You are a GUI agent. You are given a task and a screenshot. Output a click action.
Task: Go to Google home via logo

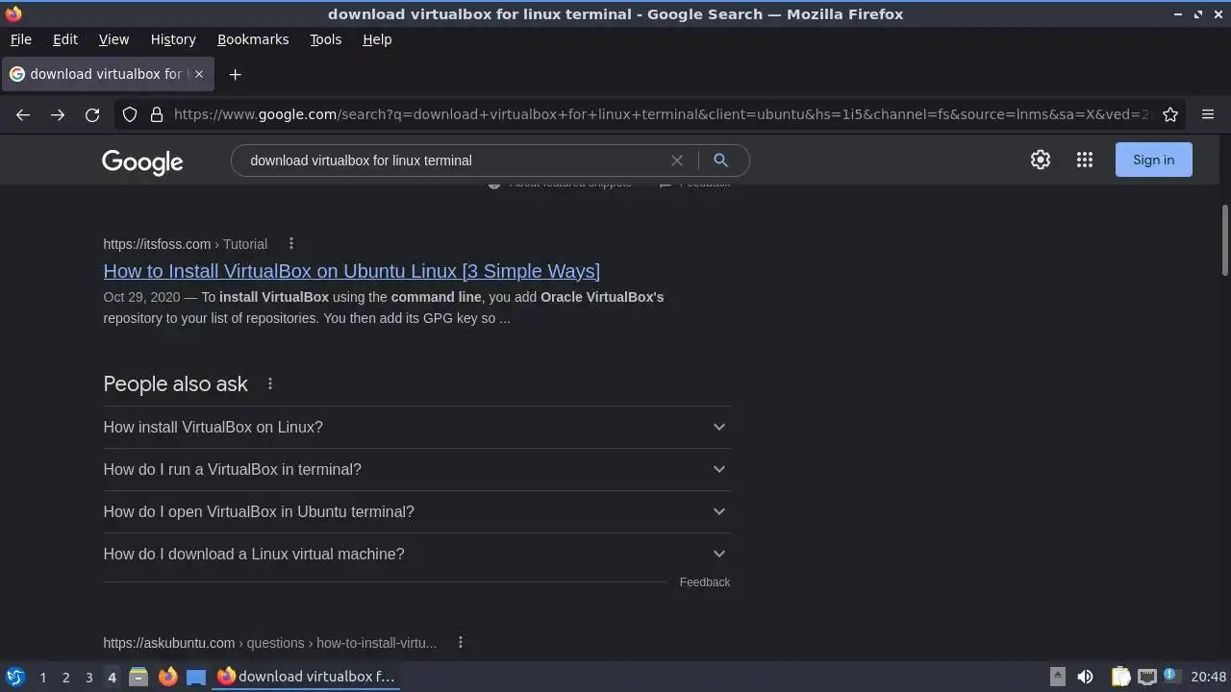[142, 161]
